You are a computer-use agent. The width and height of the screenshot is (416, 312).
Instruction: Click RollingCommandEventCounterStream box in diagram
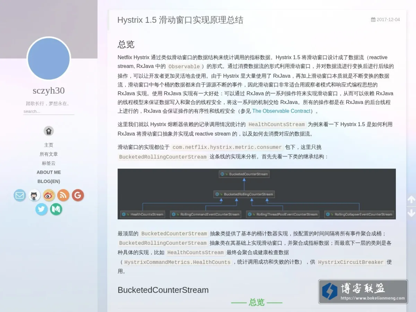206,214
